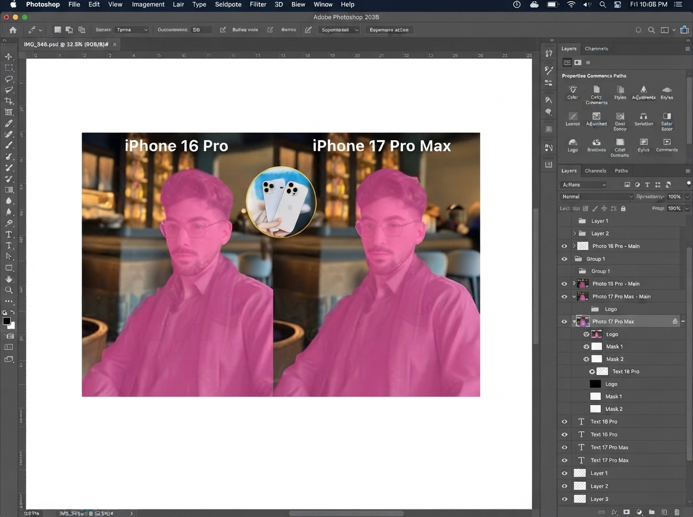Image resolution: width=693 pixels, height=517 pixels.
Task: Open the Sopemtetell dropdown in options bar
Action: click(x=339, y=29)
